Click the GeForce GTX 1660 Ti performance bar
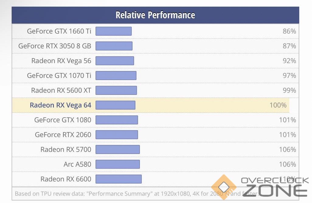 [113, 31]
